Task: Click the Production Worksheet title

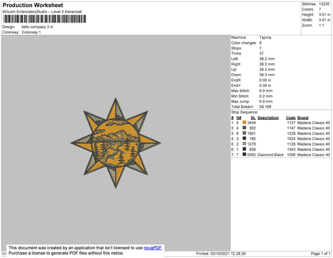Action: (33, 5)
